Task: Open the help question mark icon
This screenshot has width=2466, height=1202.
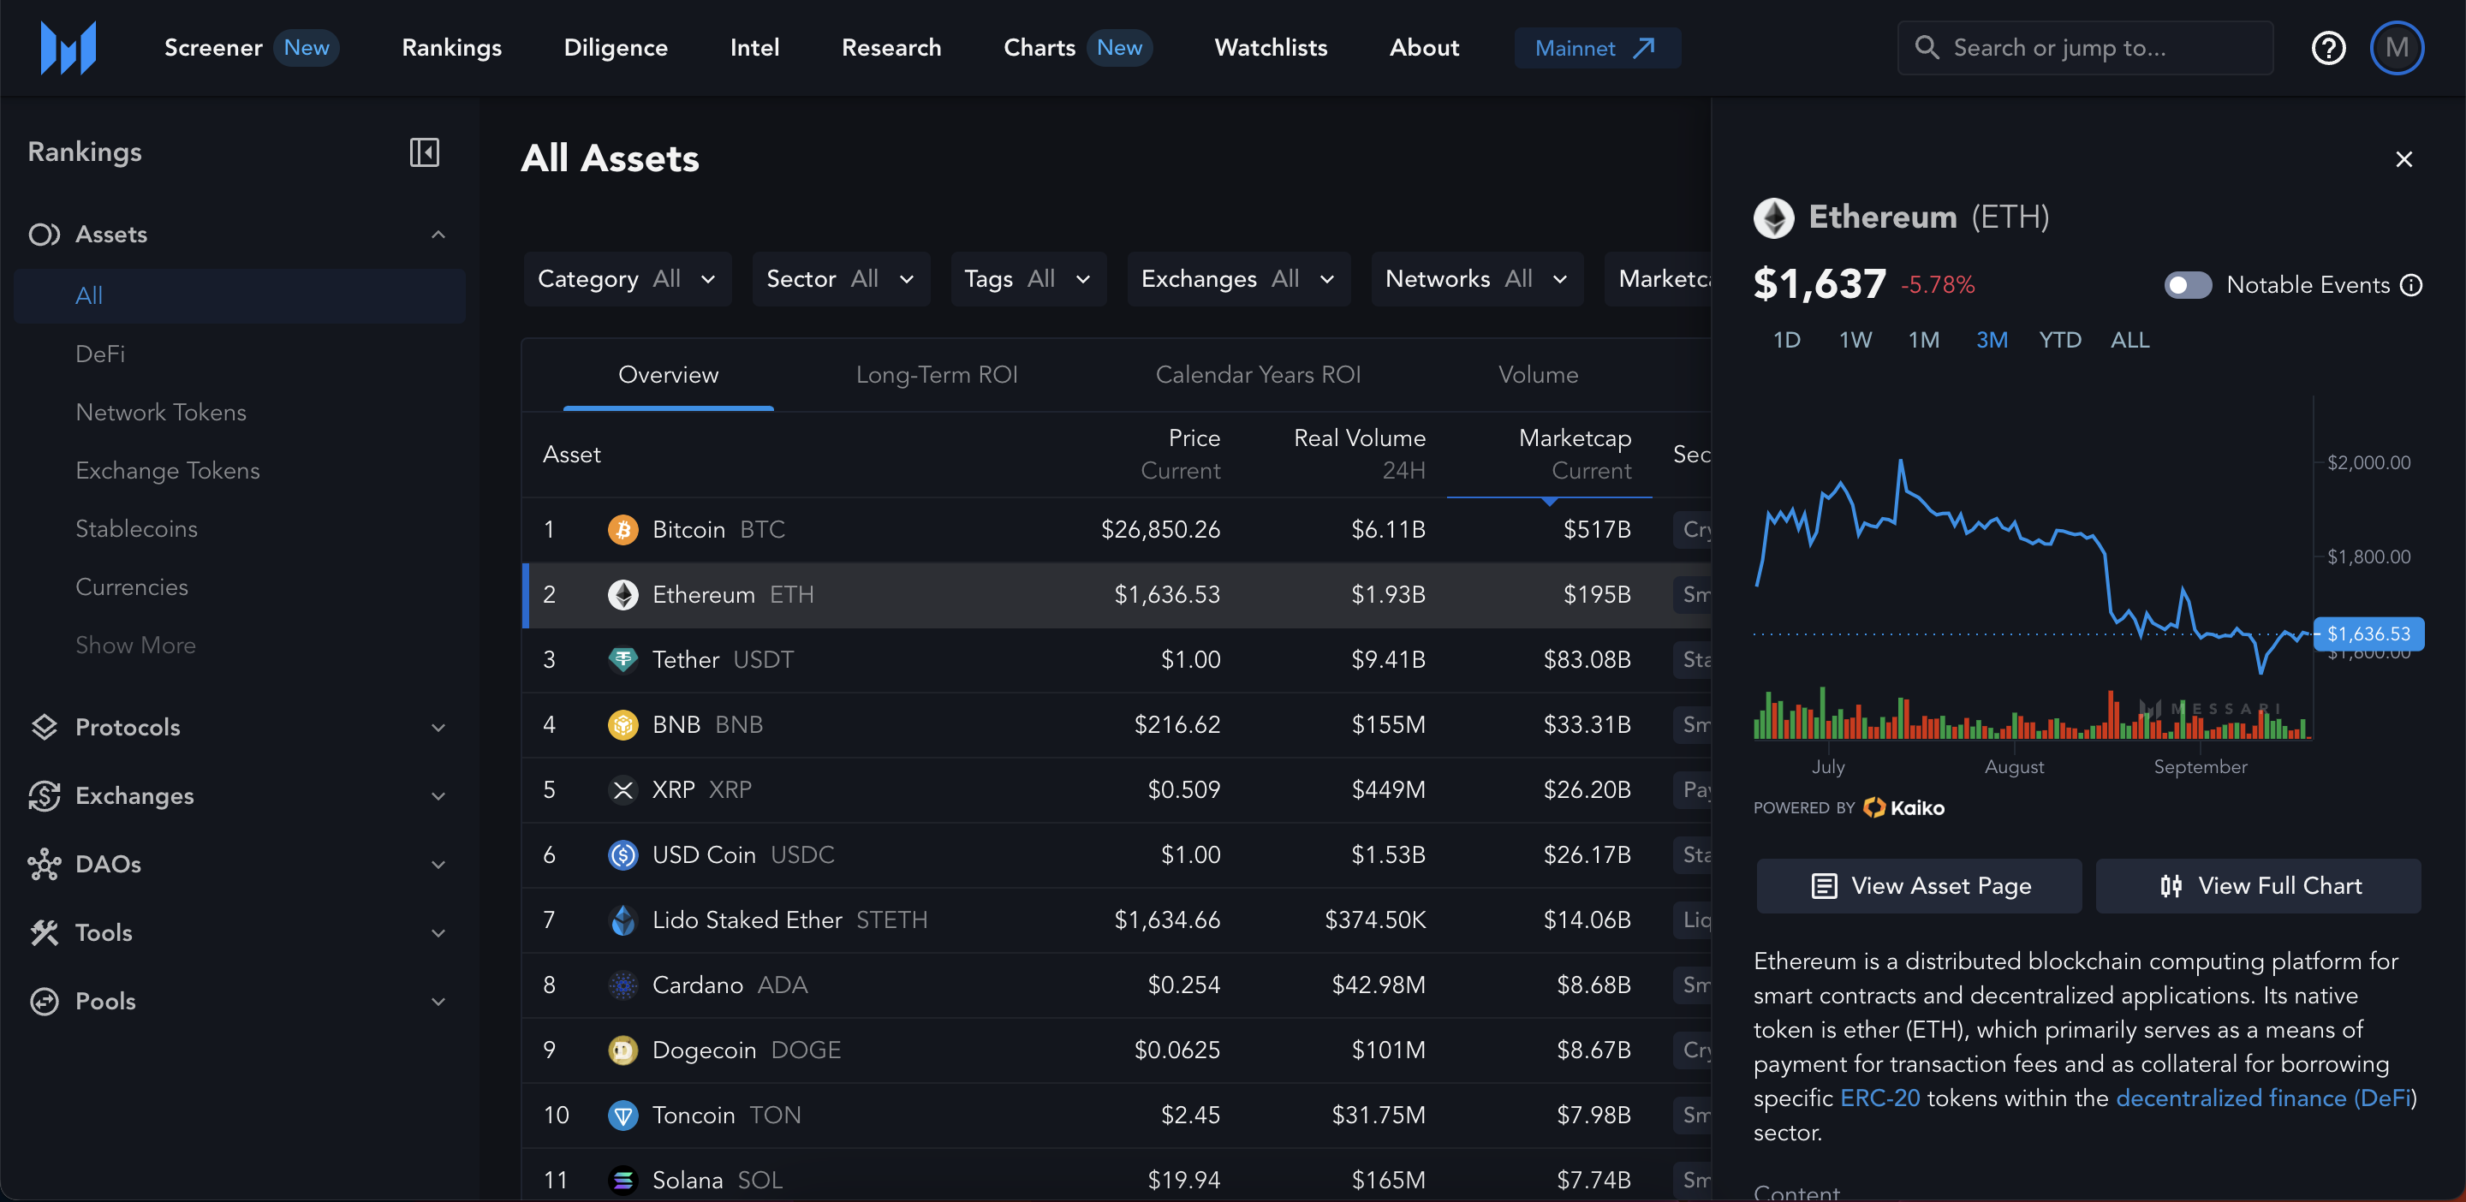Action: pos(2327,48)
